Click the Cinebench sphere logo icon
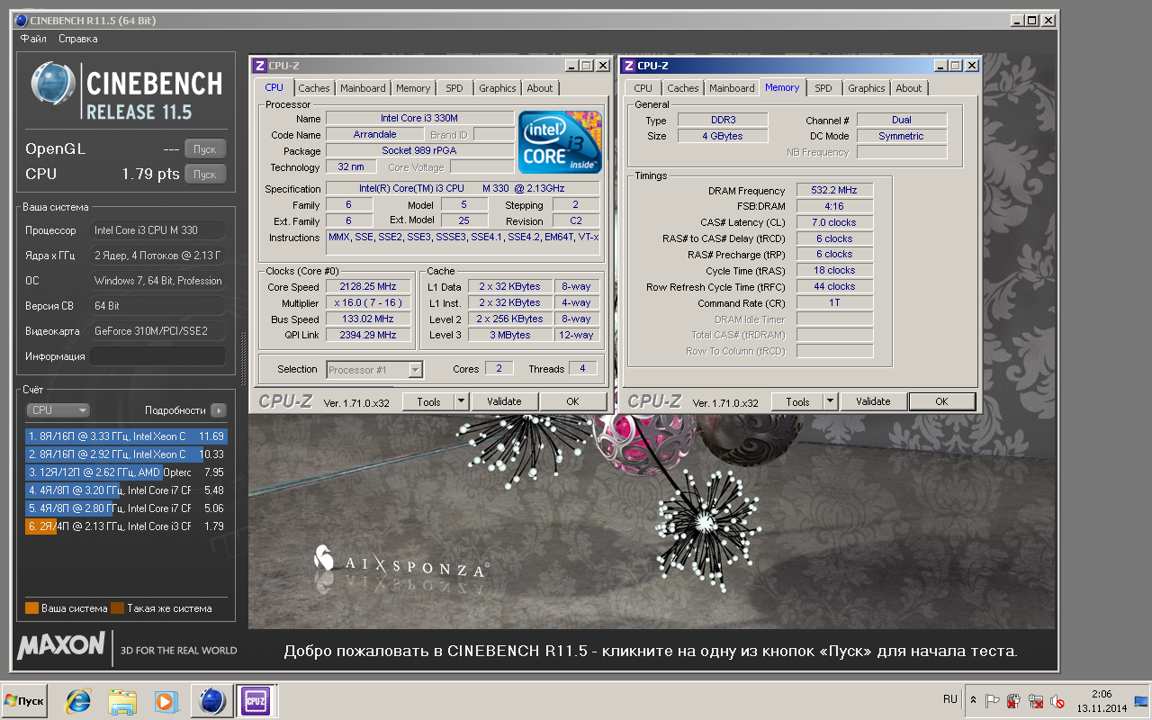Viewport: 1152px width, 720px height. click(x=51, y=85)
